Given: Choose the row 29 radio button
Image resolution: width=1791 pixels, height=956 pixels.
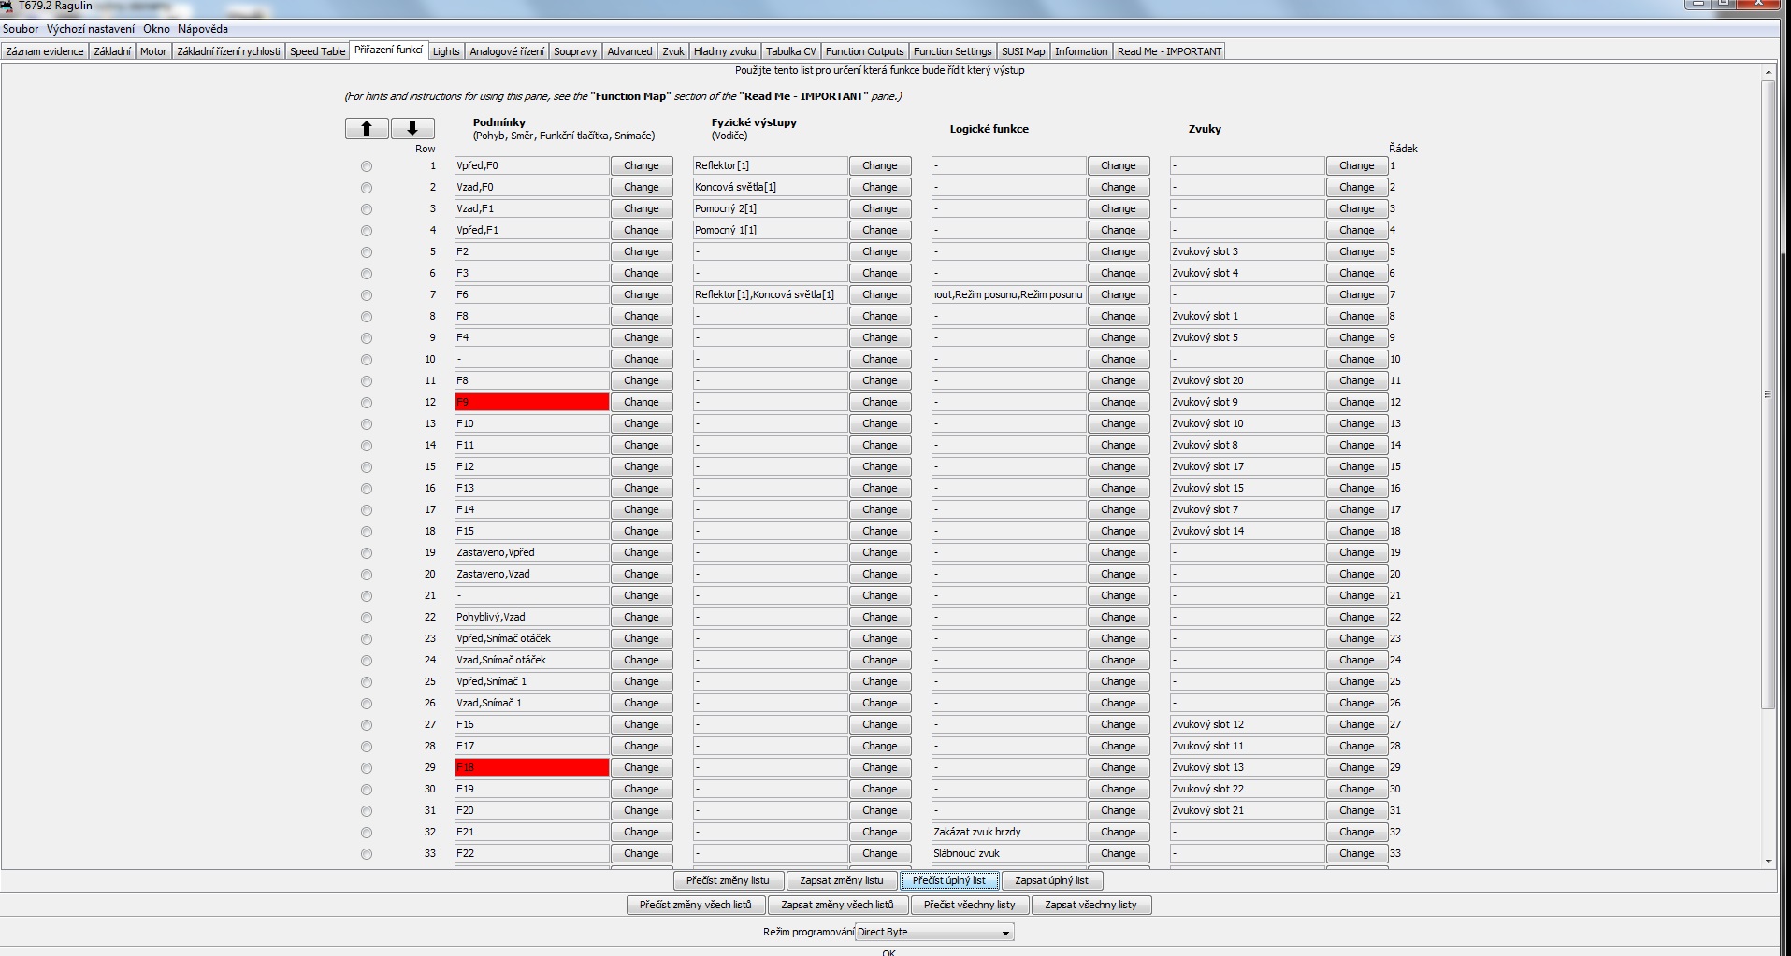Looking at the screenshot, I should coord(367,768).
